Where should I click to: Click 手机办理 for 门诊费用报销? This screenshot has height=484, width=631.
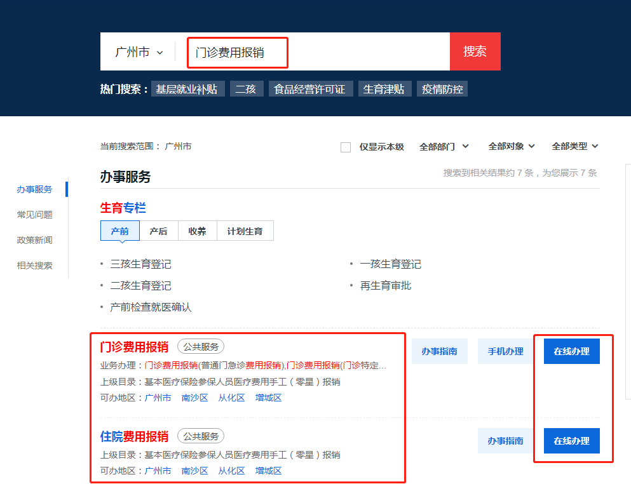tap(505, 351)
